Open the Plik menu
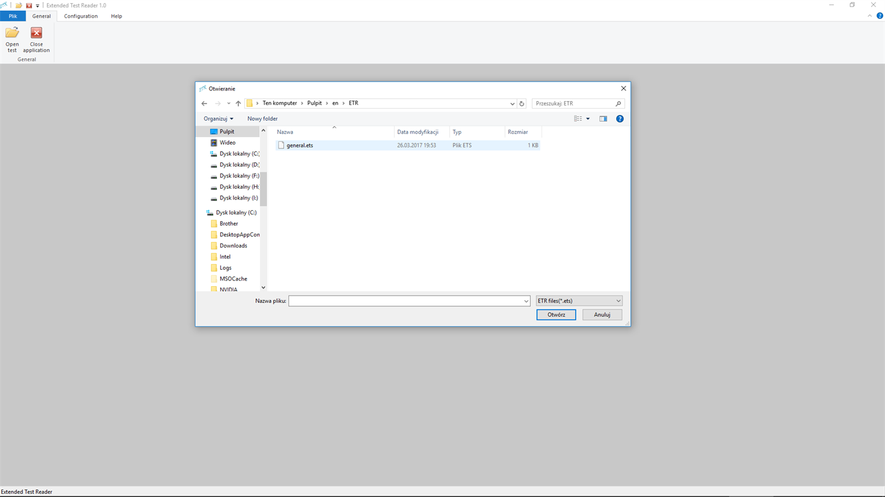The height and width of the screenshot is (497, 885). (13, 16)
